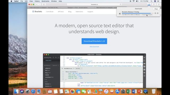Viewport: 170px width, 95px height.
Task: Show the Safari sidebar
Action: pyautogui.click(x=44, y=4)
